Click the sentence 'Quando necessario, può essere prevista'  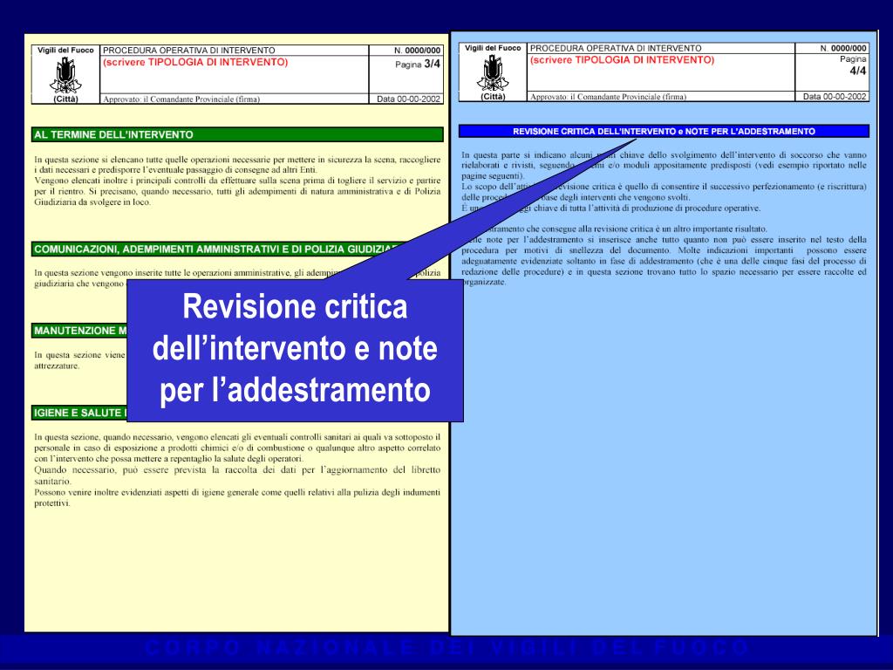tap(237, 475)
